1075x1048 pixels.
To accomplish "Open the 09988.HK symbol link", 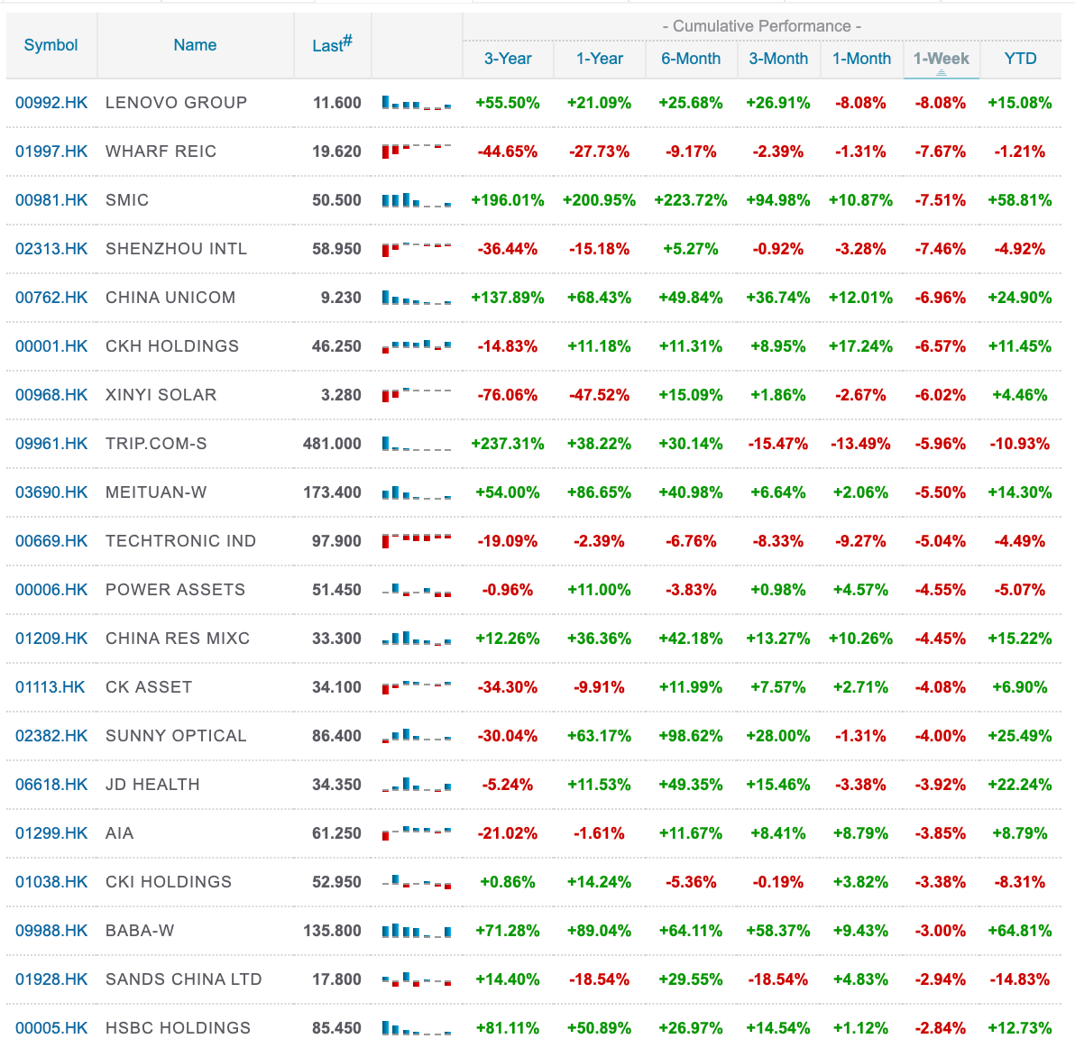I will pyautogui.click(x=51, y=930).
